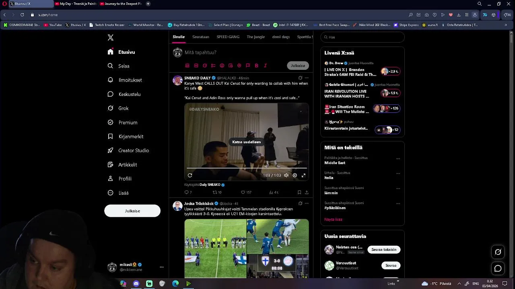Open options for Italia trend
515x289 pixels.
point(398,173)
